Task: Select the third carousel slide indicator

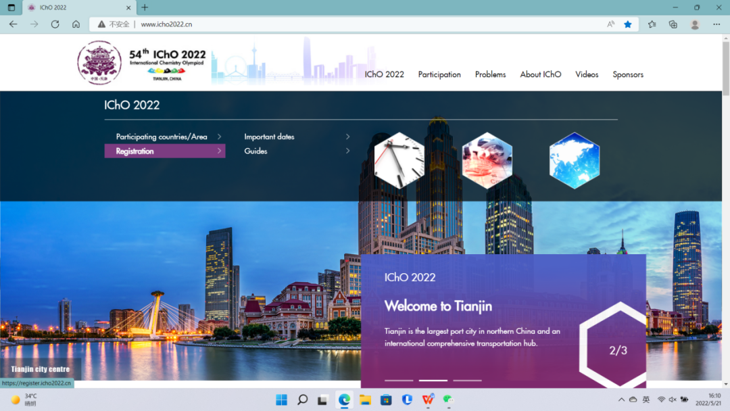Action: click(467, 381)
